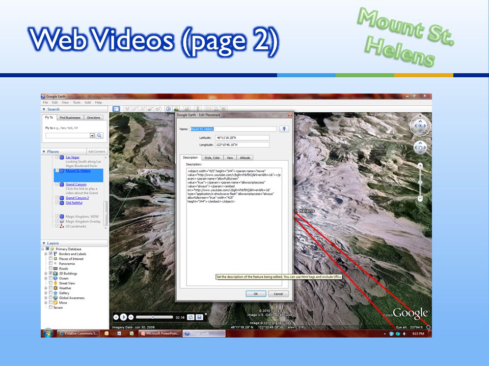Click OK in Edit Placemark dialog
The image size is (489, 366).
click(256, 294)
